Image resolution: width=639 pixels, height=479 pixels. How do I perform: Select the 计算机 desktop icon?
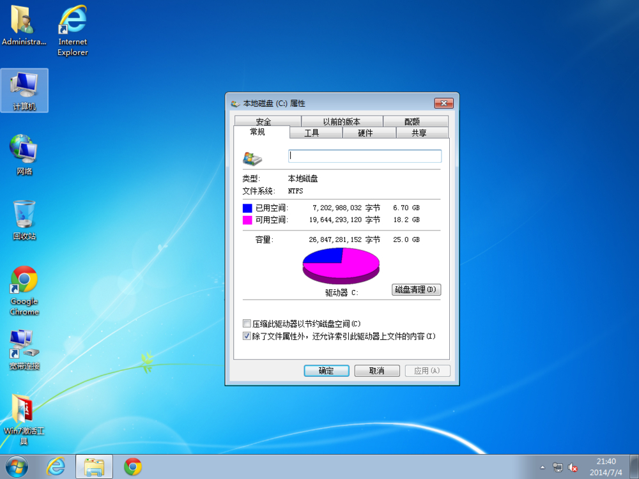tap(24, 91)
